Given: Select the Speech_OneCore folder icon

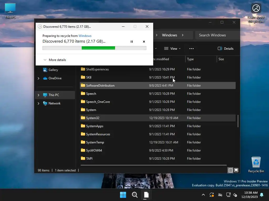Looking at the screenshot, I should [83, 102].
